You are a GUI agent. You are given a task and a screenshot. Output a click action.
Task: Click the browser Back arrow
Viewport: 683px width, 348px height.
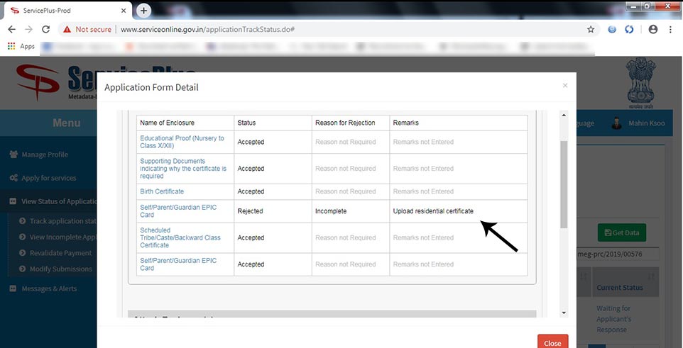click(x=12, y=29)
